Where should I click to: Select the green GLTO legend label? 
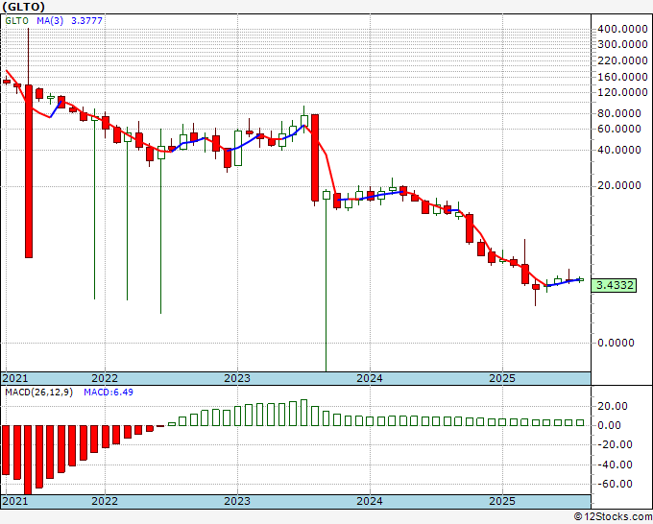tap(17, 21)
